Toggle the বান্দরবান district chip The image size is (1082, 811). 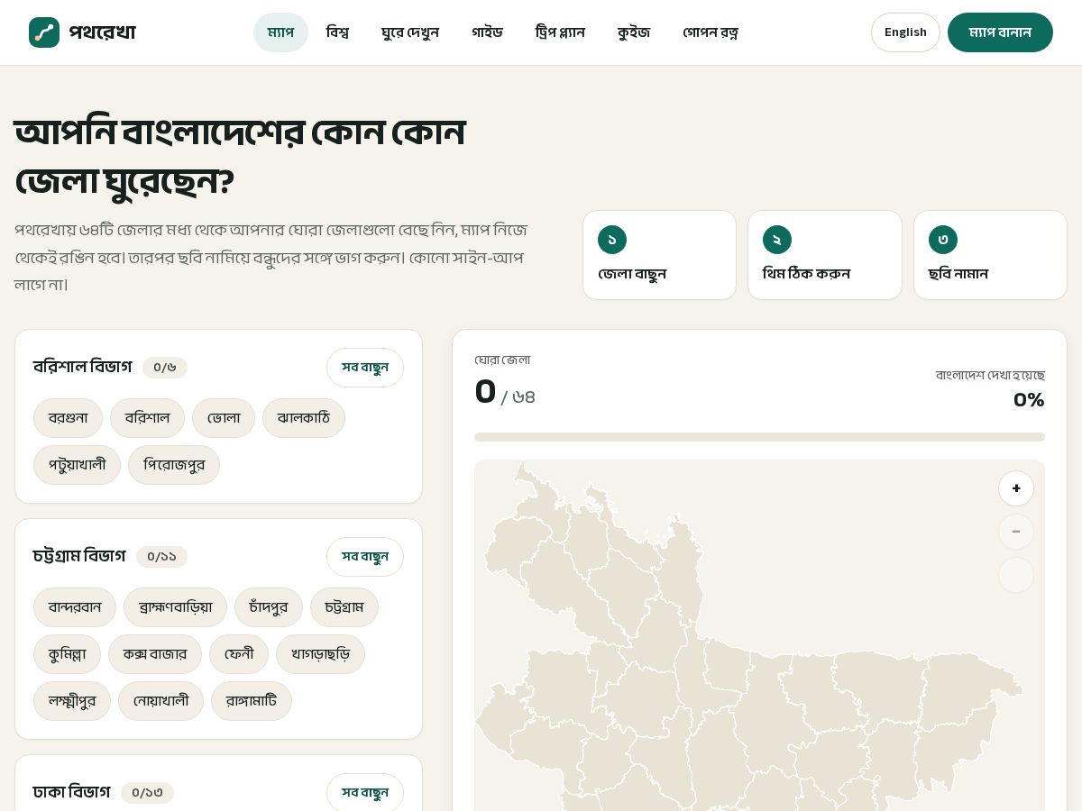75,607
